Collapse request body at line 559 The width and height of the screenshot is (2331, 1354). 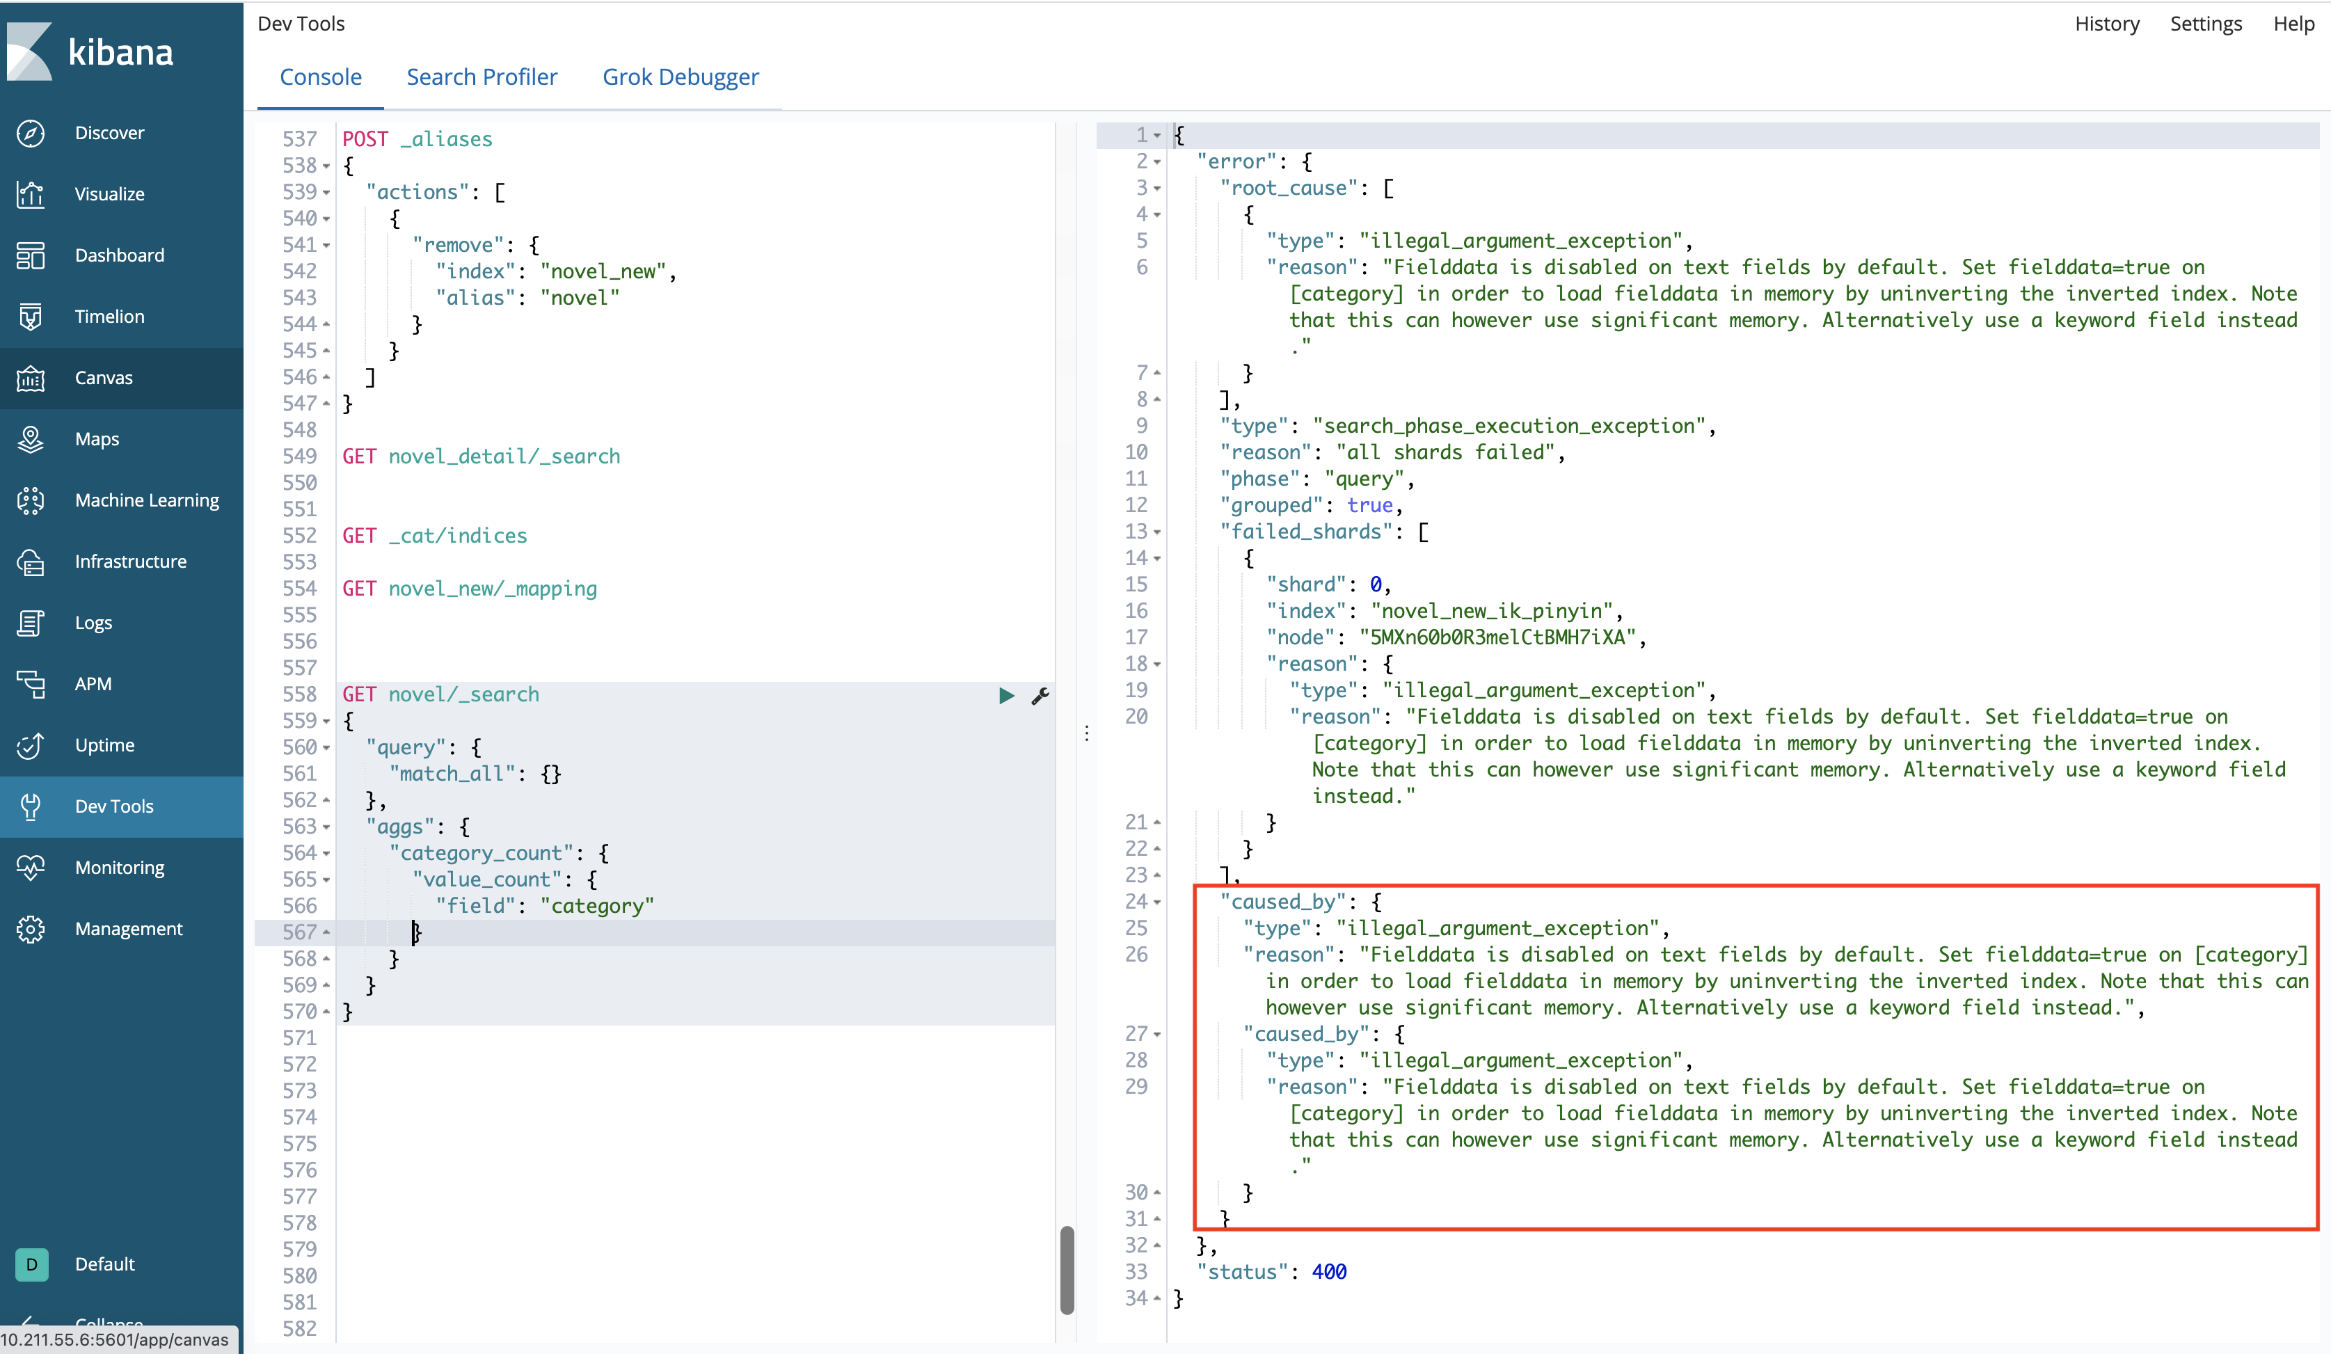[326, 722]
